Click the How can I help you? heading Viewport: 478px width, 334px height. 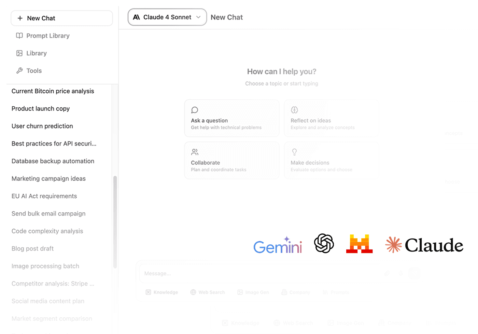click(x=282, y=72)
